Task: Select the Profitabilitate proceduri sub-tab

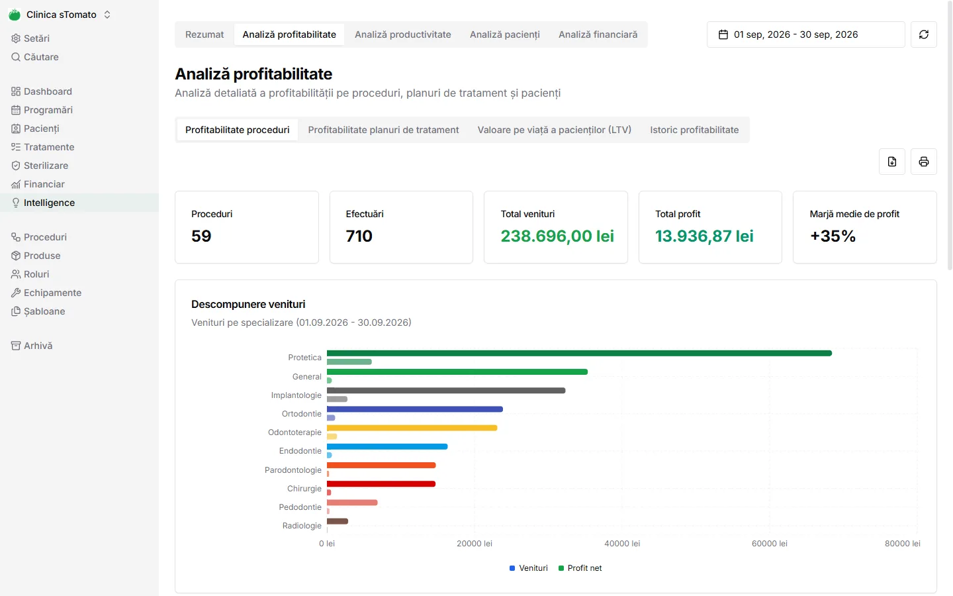Action: tap(238, 130)
